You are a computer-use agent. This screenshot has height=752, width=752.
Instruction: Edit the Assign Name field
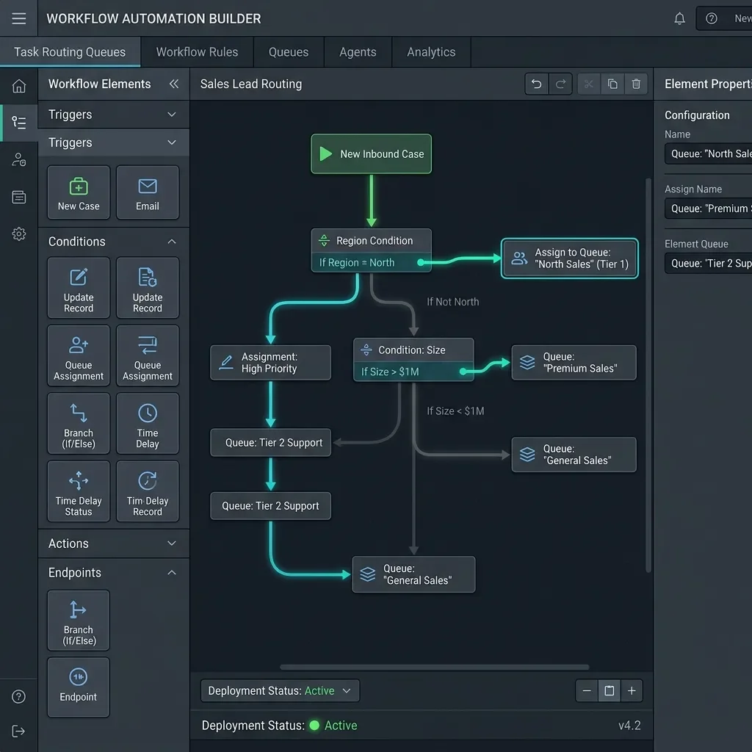[709, 208]
